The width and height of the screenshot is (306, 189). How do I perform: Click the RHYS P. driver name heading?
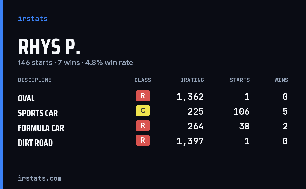(49, 47)
